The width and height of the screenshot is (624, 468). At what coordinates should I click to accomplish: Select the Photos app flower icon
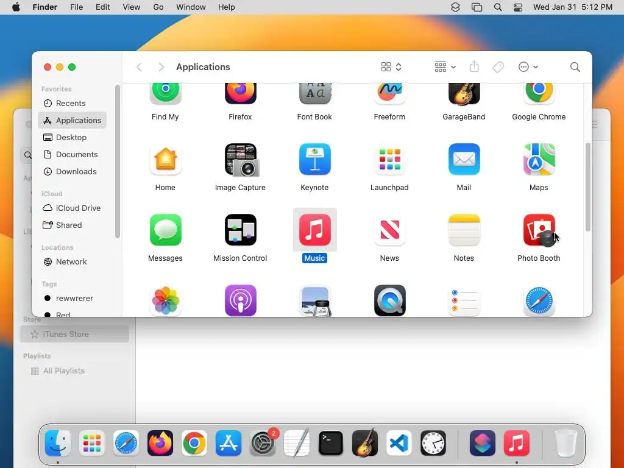coord(165,300)
